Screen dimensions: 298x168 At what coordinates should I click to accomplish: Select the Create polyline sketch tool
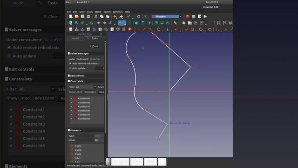pyautogui.click(x=186, y=29)
